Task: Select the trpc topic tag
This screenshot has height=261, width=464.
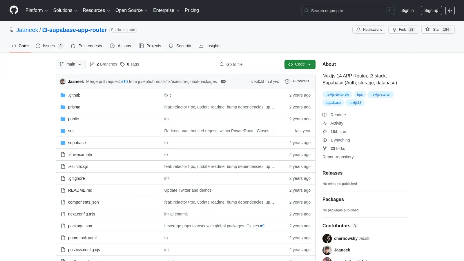Action: coord(360,95)
